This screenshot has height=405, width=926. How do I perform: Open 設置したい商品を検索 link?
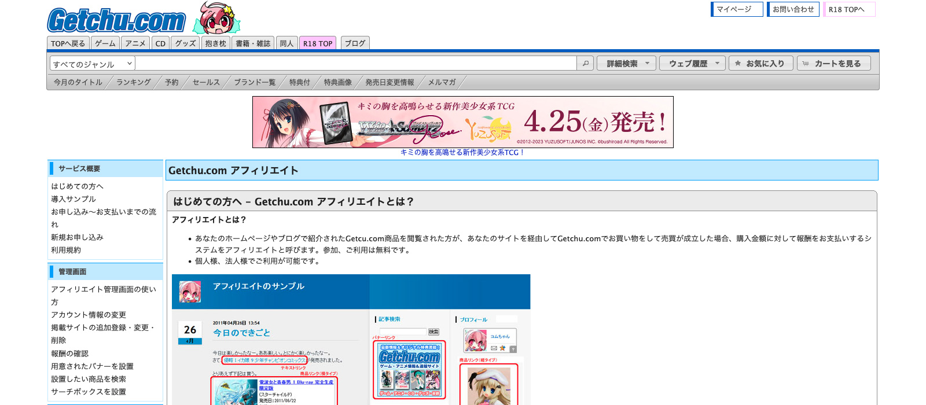89,379
